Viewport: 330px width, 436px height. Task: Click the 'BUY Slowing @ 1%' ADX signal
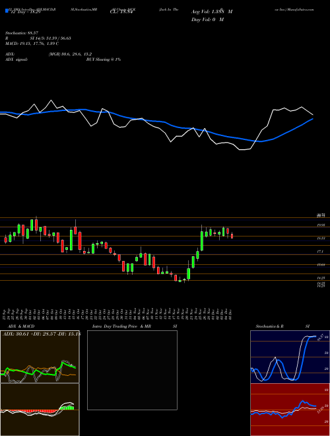point(104,59)
